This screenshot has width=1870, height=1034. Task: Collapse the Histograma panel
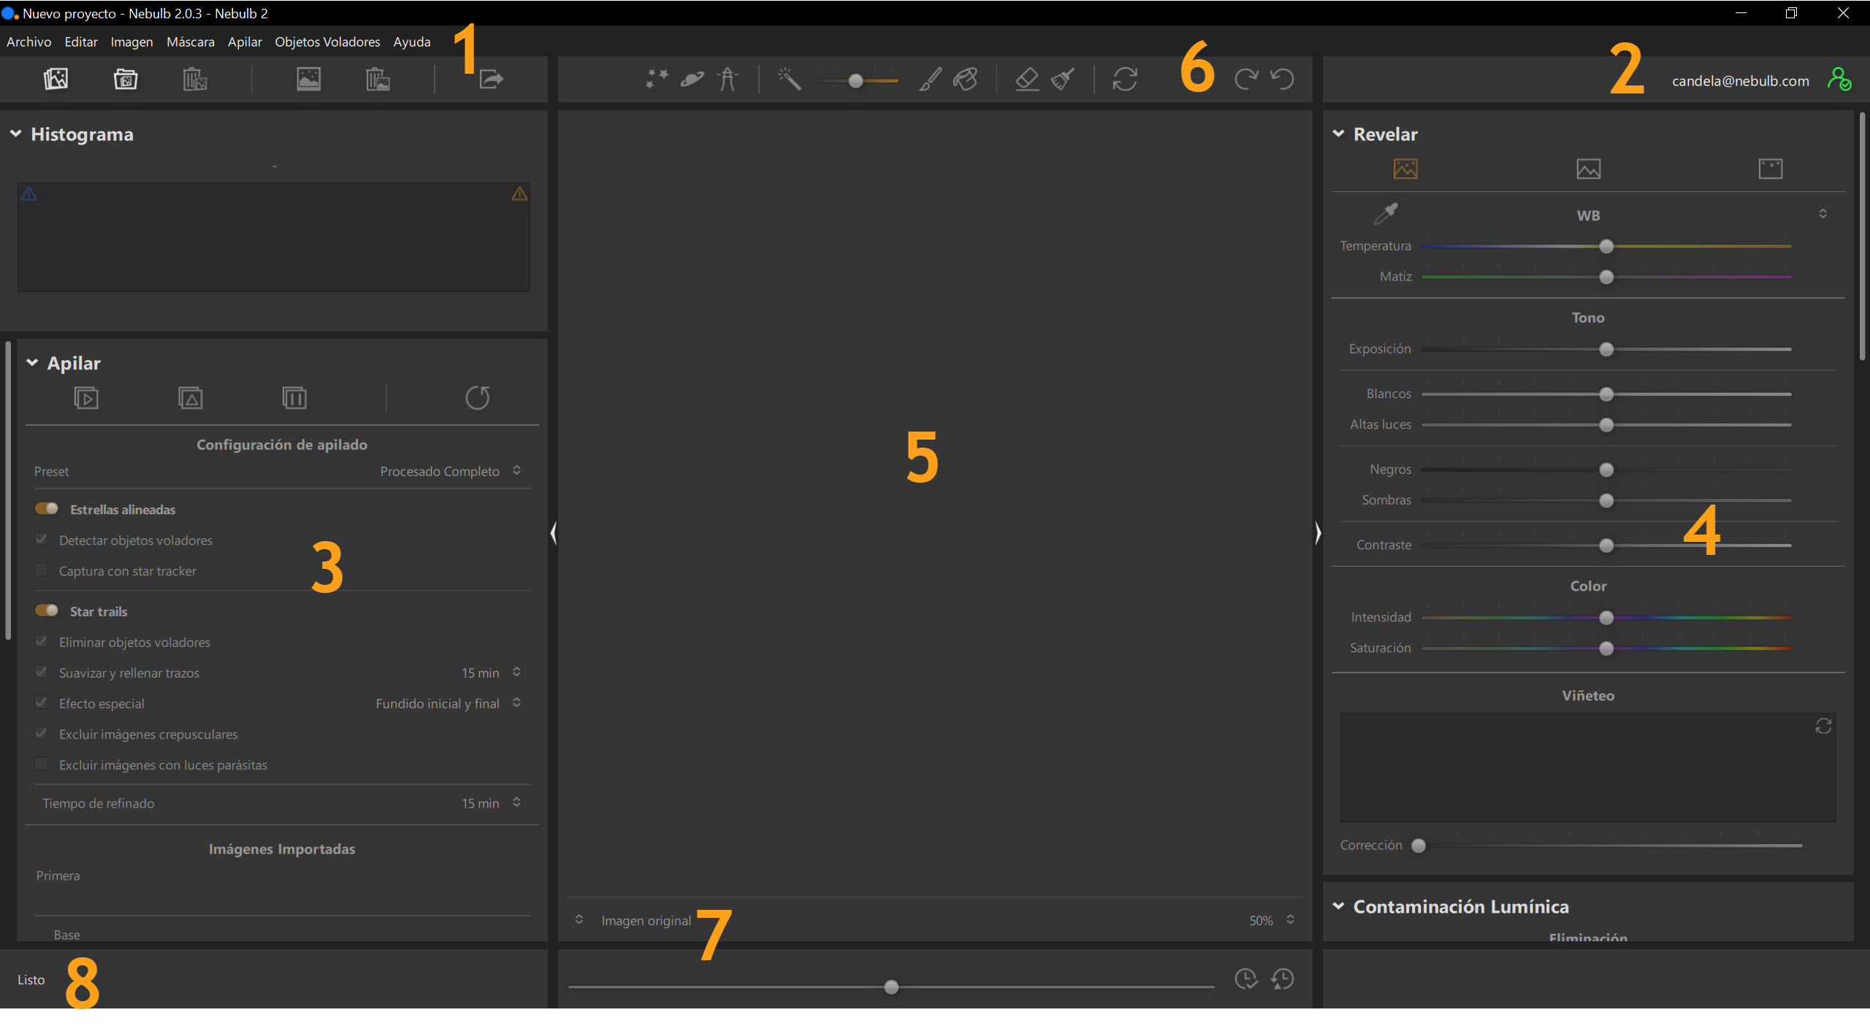(x=15, y=134)
